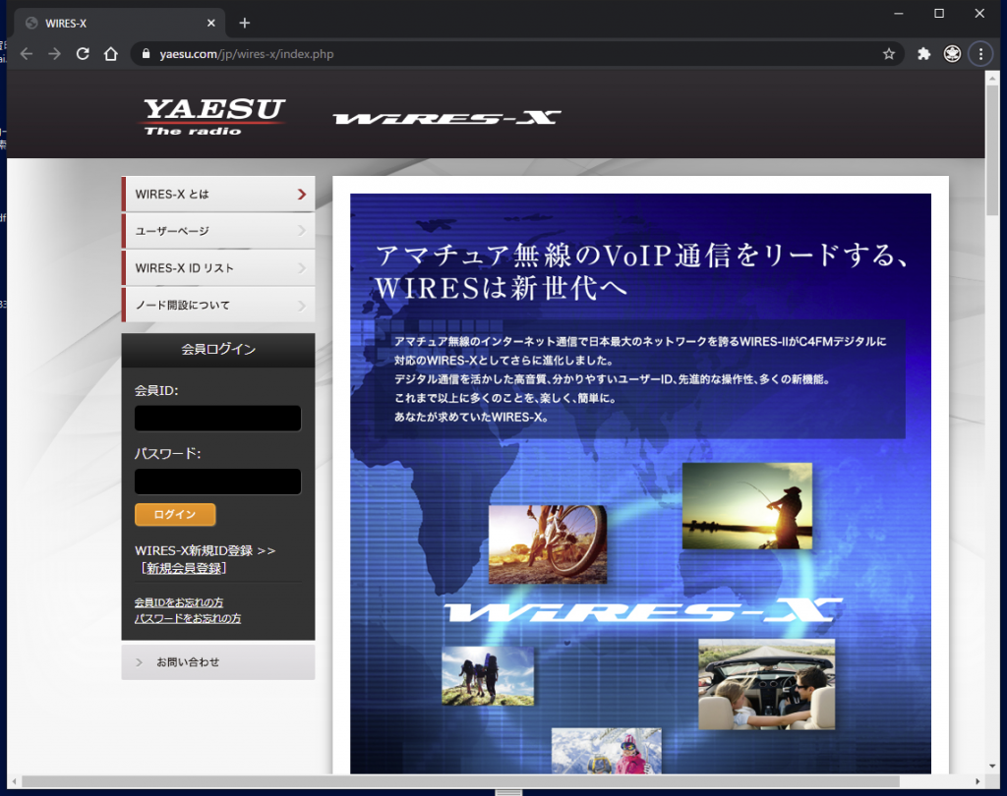1007x796 pixels.
Task: Click the パスワードをお忘れの方 link
Action: [187, 617]
